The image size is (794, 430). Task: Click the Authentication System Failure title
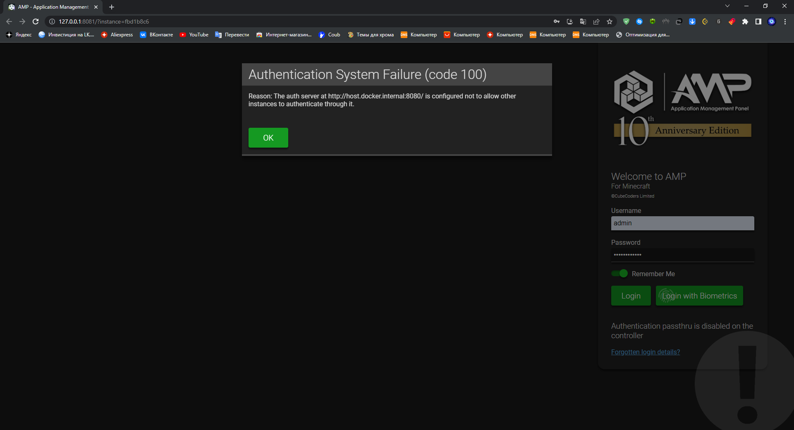point(367,74)
